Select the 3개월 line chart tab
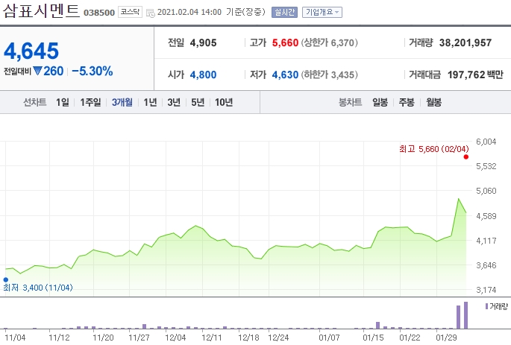 (122, 102)
